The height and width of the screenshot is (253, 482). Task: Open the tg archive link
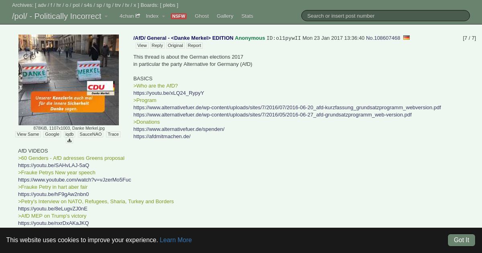tap(108, 5)
